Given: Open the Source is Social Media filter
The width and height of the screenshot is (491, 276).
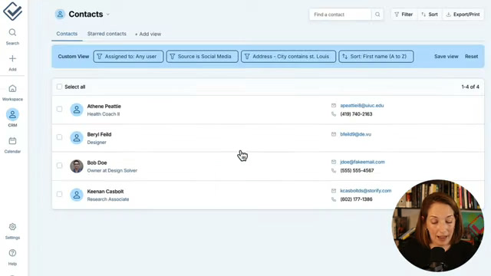Looking at the screenshot, I should [203, 56].
